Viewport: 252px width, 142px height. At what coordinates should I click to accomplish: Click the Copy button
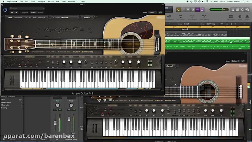coord(33,12)
